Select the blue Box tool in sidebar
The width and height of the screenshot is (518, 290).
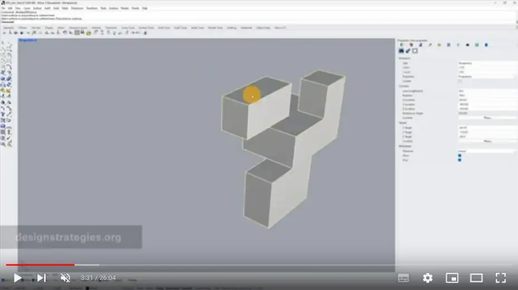3,79
